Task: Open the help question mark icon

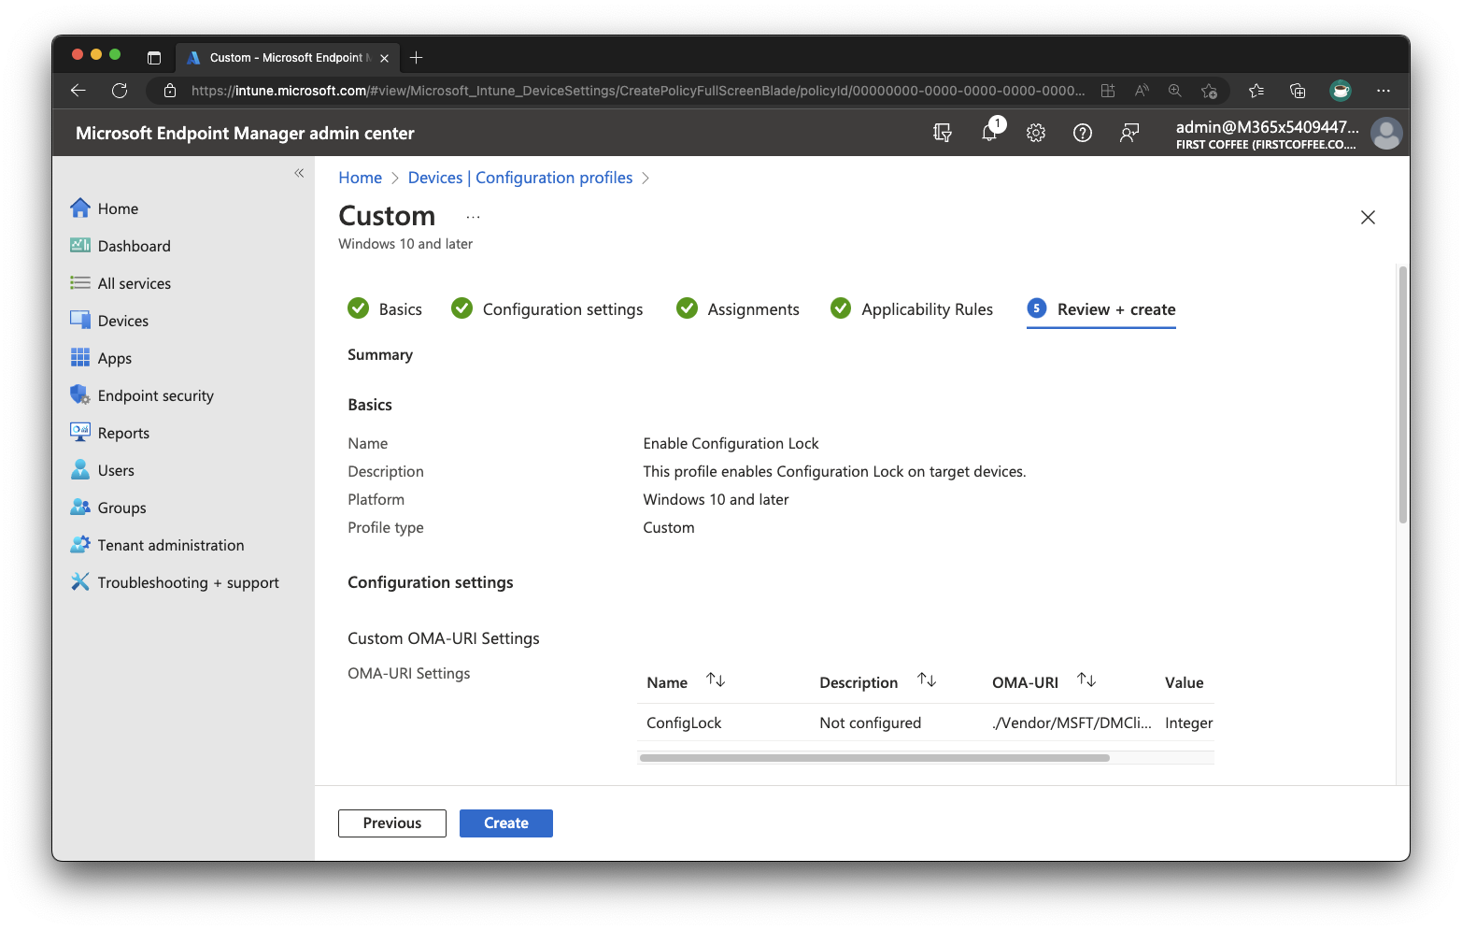Action: [1083, 132]
